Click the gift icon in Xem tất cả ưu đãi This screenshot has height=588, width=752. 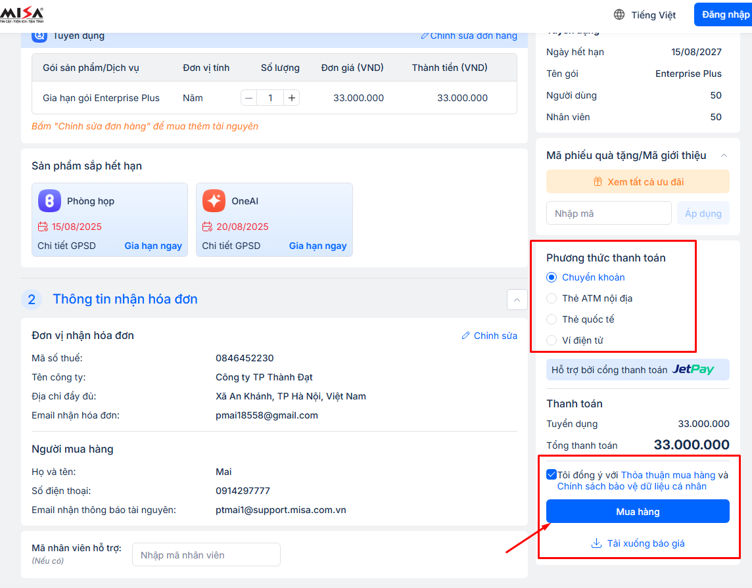coord(598,182)
